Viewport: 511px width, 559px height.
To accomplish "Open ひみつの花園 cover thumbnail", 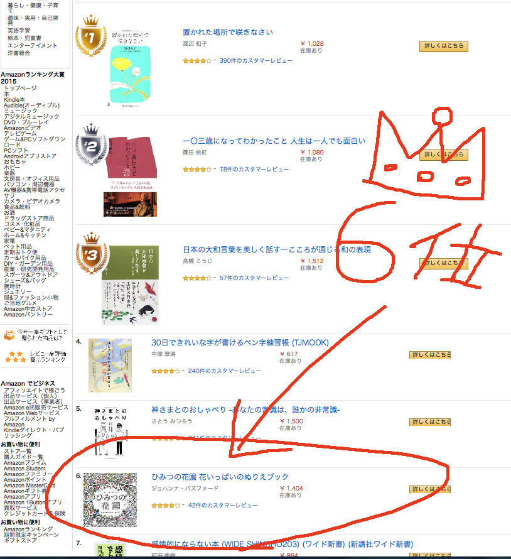I will click(110, 500).
